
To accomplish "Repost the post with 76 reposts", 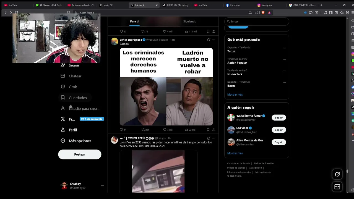I will click(145, 32).
